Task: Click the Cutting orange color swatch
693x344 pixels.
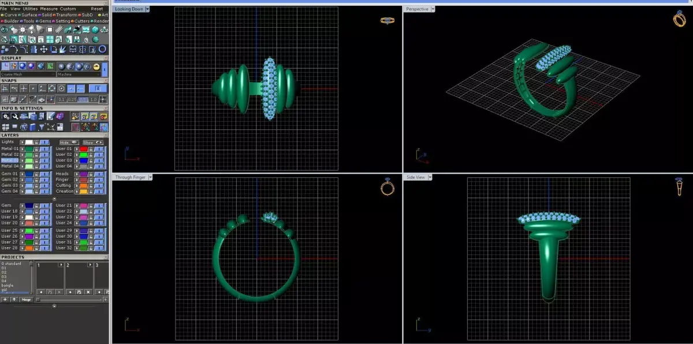Action: [x=84, y=186]
